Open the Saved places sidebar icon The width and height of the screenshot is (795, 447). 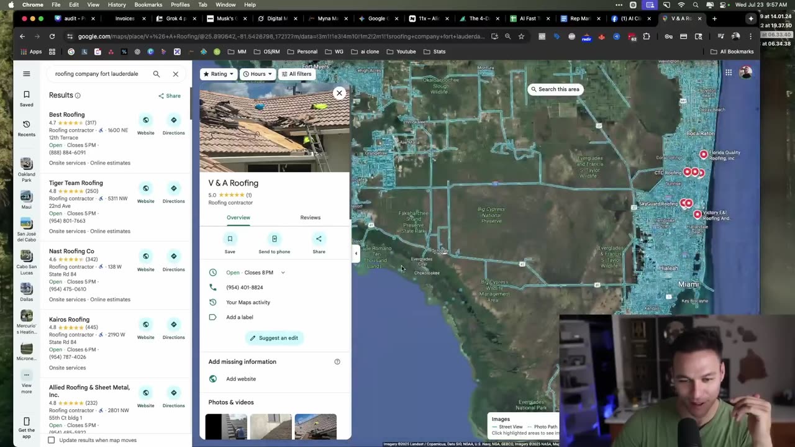(26, 99)
